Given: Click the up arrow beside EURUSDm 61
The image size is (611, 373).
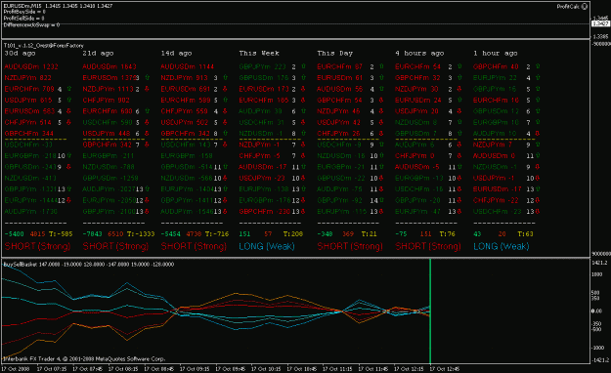Looking at the screenshot, I should click(381, 78).
